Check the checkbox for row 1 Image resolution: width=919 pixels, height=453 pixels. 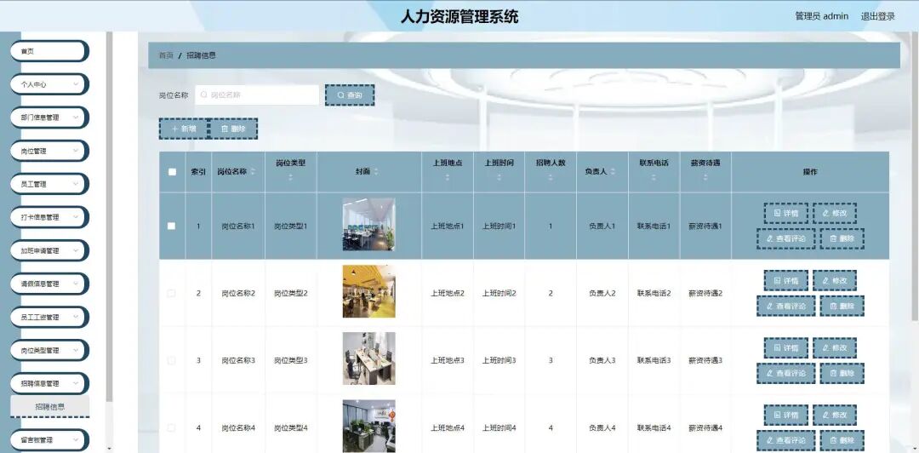pos(171,226)
